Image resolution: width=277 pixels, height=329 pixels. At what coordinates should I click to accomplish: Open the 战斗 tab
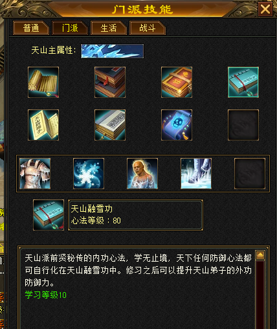pyautogui.click(x=148, y=28)
